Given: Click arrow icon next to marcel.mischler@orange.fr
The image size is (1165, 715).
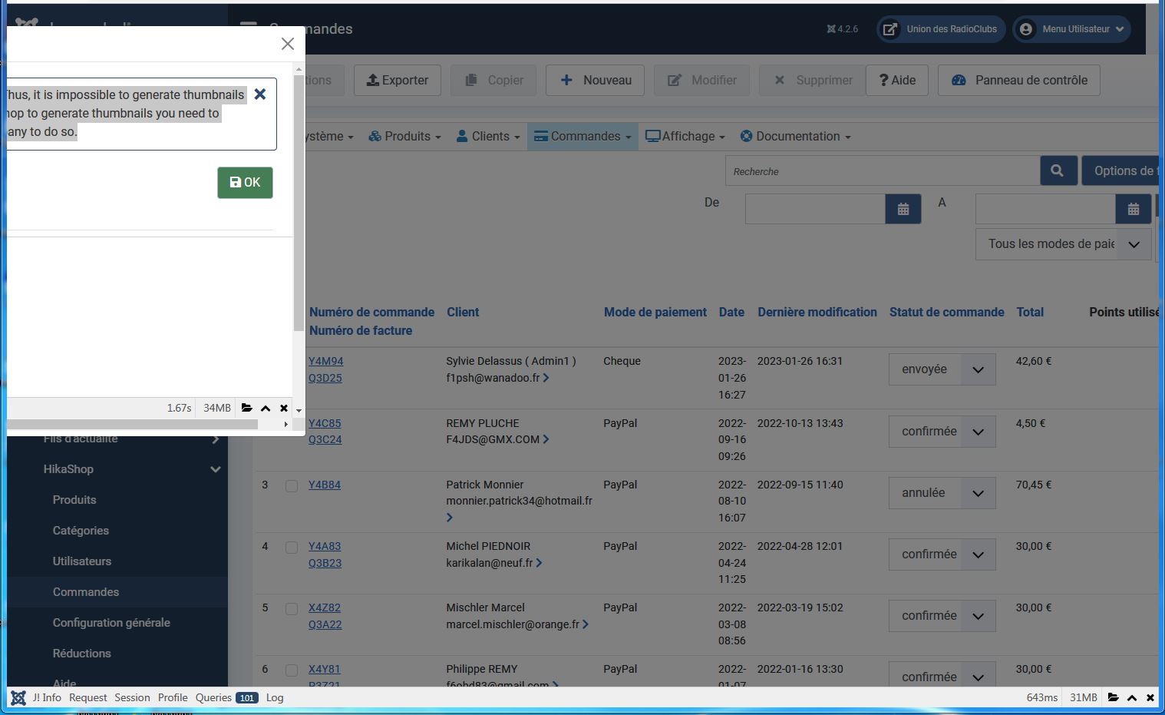Looking at the screenshot, I should 586,624.
